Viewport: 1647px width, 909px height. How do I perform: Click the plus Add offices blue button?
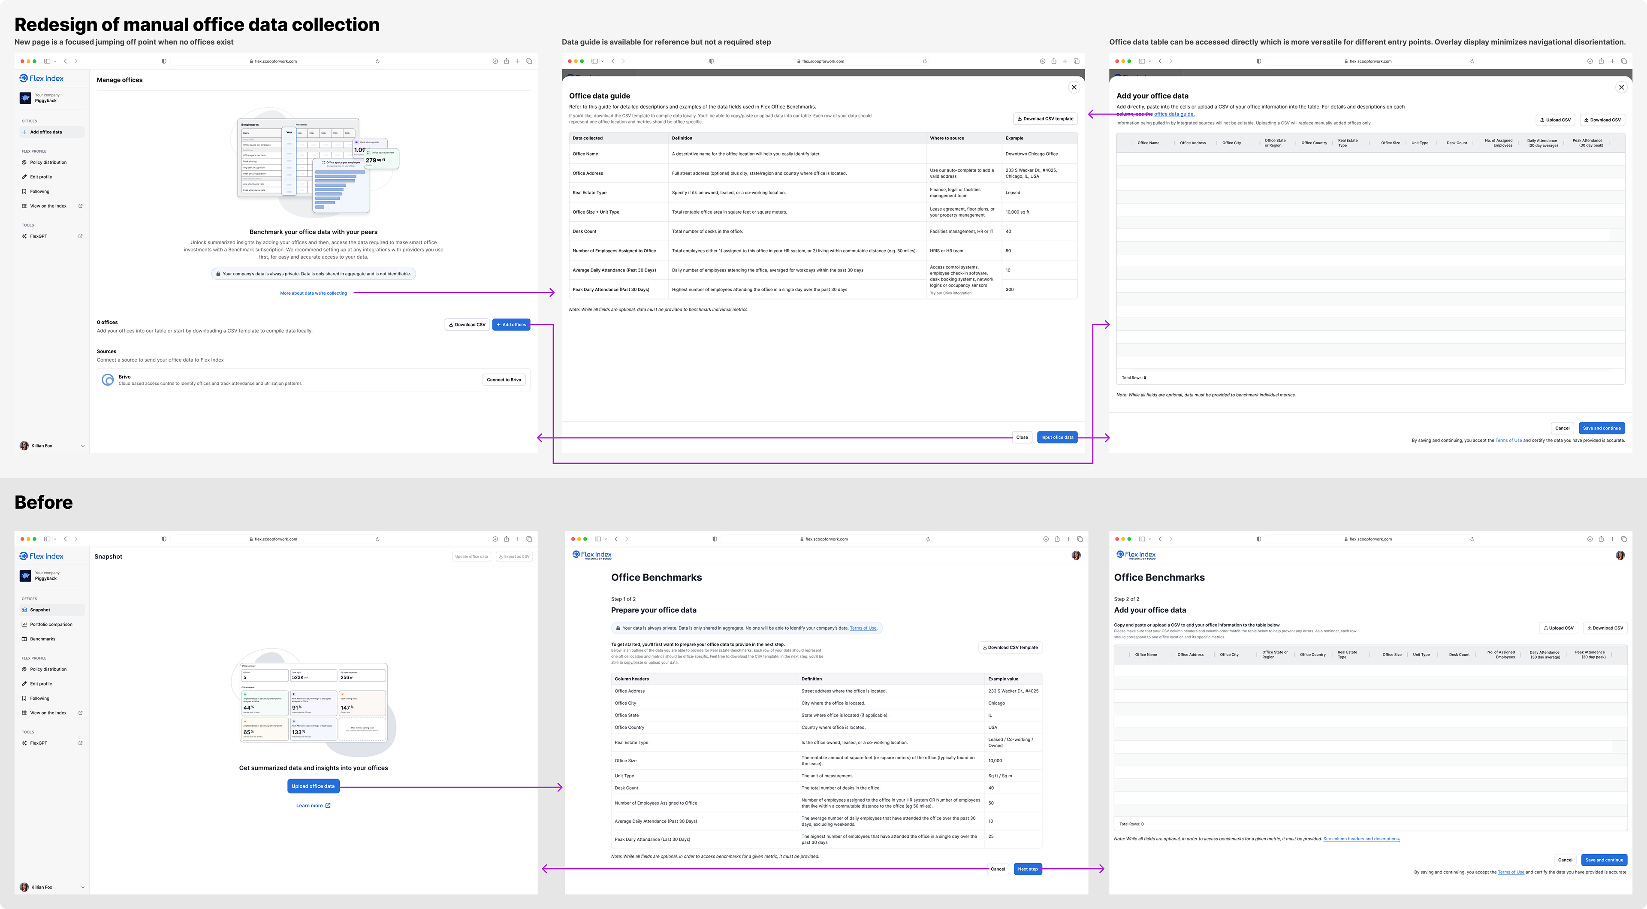(x=511, y=324)
